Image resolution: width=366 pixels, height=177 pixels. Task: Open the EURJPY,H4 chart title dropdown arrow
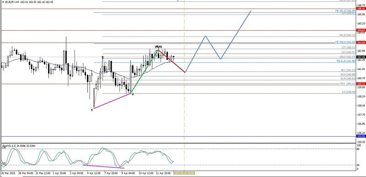pyautogui.click(x=3, y=2)
